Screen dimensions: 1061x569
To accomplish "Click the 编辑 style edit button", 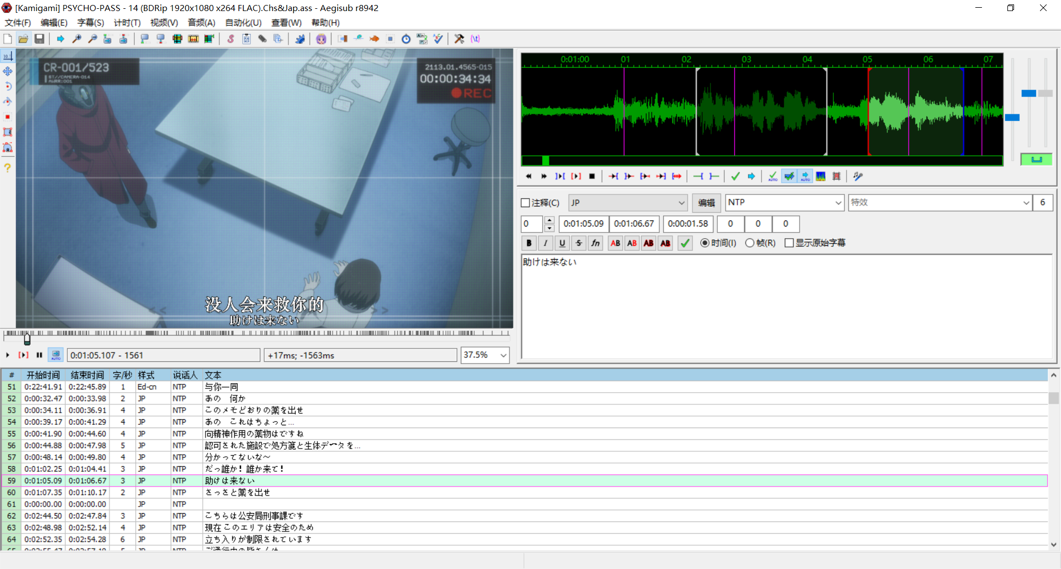I will 706,203.
